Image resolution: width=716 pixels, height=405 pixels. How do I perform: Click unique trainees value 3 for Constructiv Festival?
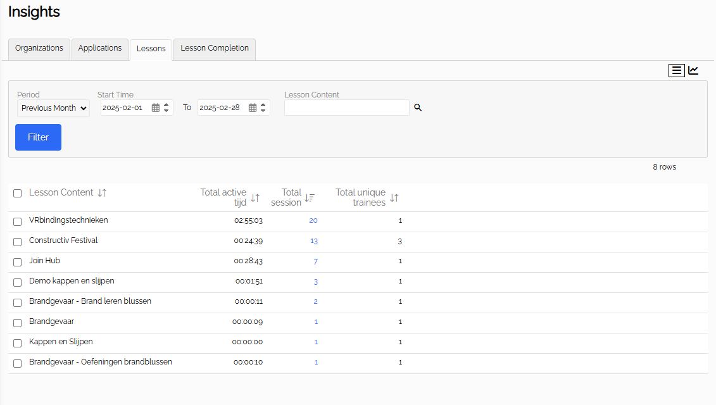click(400, 242)
